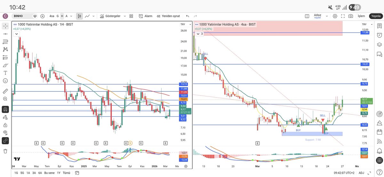Viewport: 384px width, 177px height.
Task: Open the alerts clock icon
Action: (380, 35)
